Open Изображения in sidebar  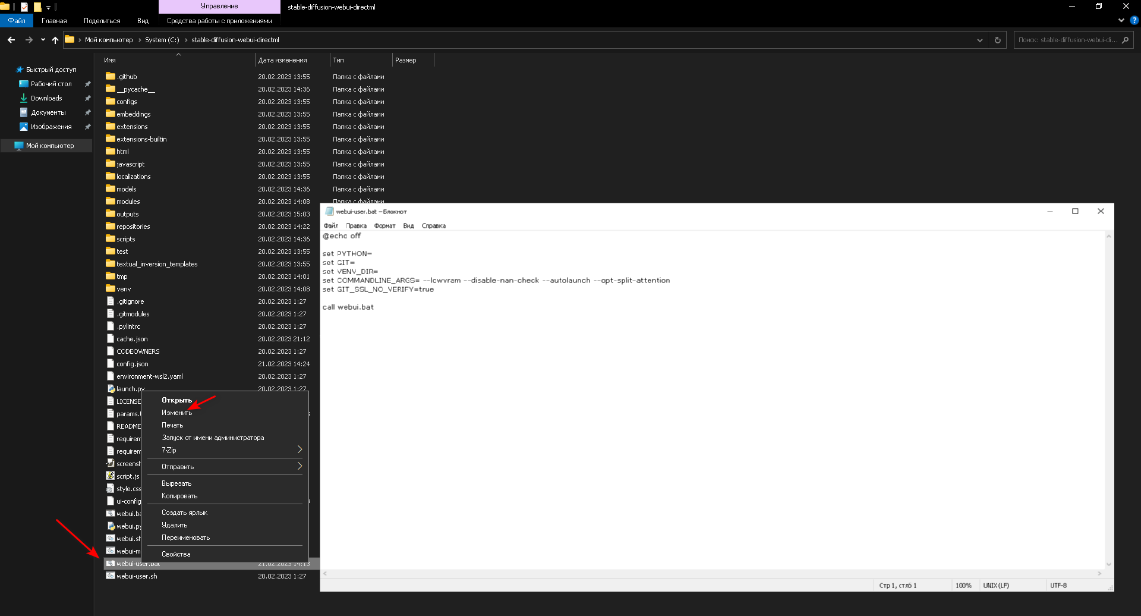click(51, 127)
